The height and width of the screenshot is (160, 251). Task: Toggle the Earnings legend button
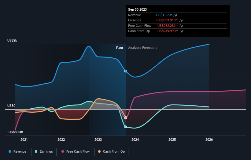pos(44,152)
